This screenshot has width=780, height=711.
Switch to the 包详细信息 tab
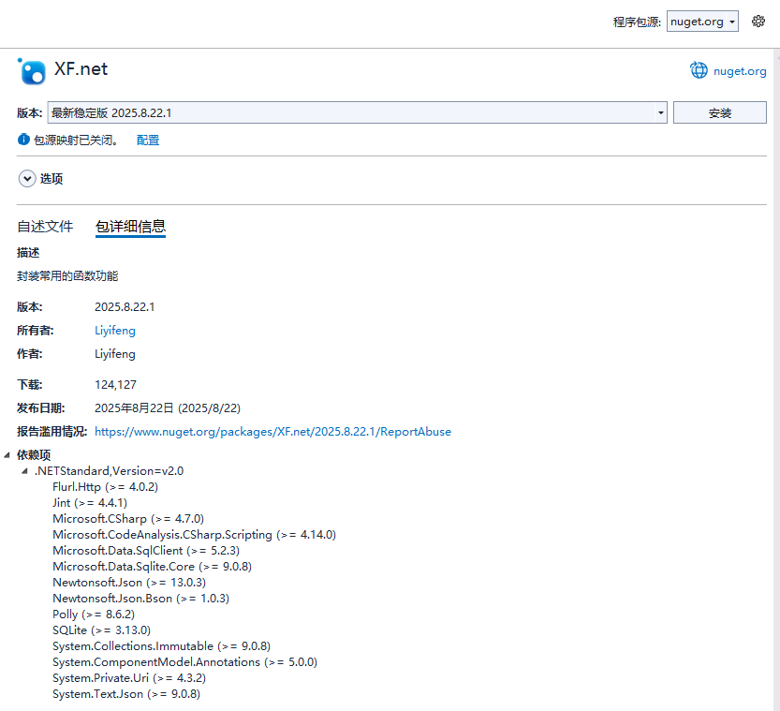click(130, 226)
